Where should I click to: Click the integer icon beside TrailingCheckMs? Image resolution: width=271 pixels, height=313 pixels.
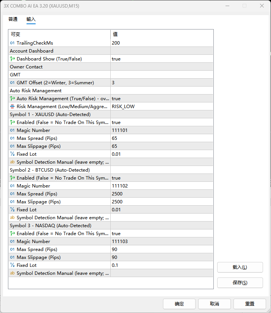[12, 43]
